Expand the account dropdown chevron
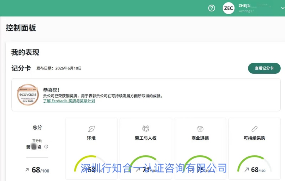Image resolution: width=285 pixels, height=181 pixels. [x=283, y=8]
